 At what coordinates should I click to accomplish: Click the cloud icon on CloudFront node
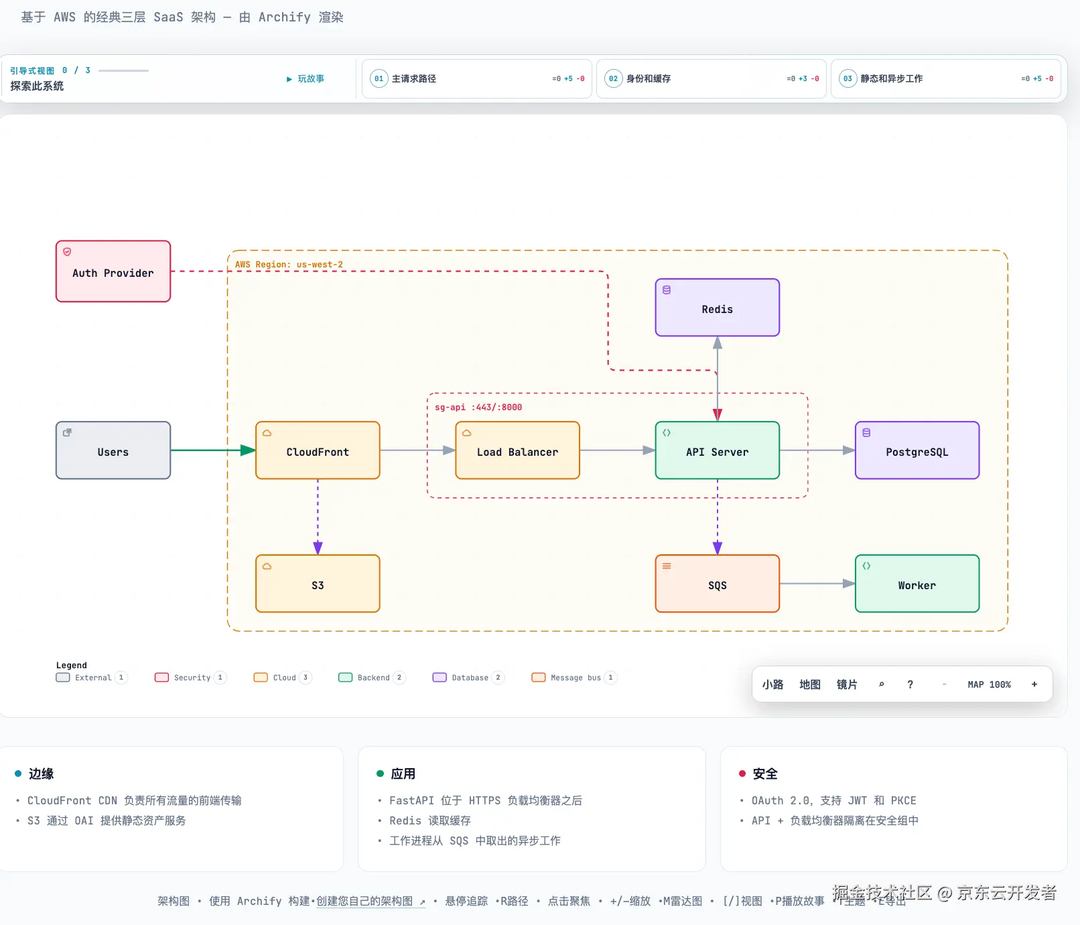tap(267, 433)
